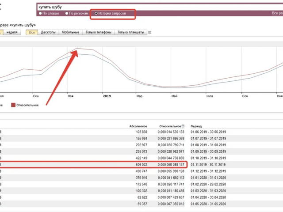This screenshot has width=283, height=212.
Task: Click the red Относительное legend swatch
Action: point(13,105)
